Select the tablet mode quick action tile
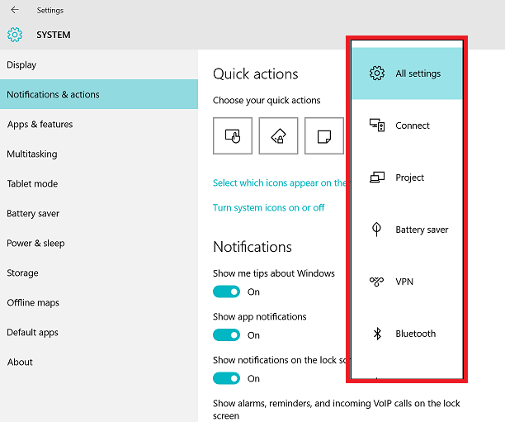This screenshot has width=505, height=422. tap(233, 135)
